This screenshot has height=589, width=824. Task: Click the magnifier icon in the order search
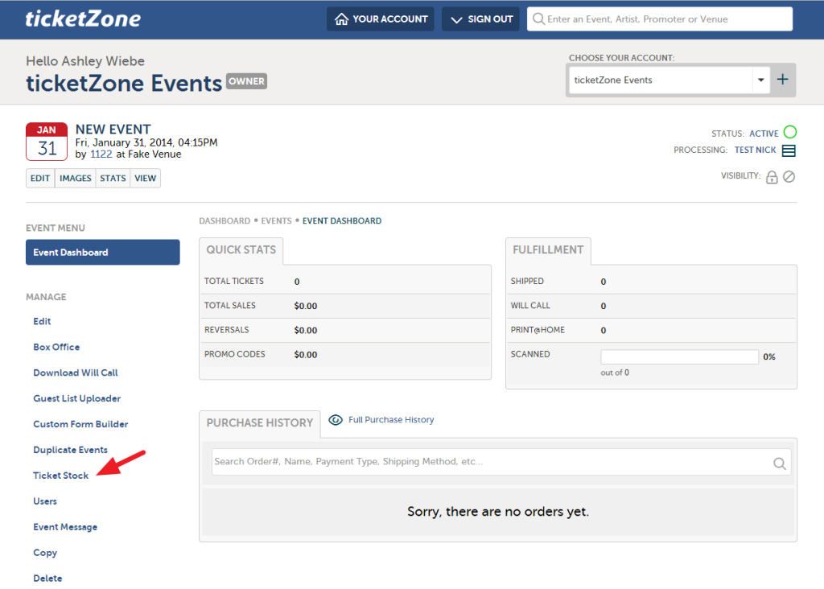779,463
